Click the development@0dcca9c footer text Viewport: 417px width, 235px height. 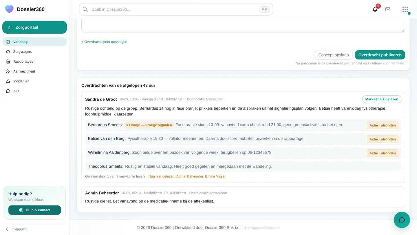click(x=262, y=228)
